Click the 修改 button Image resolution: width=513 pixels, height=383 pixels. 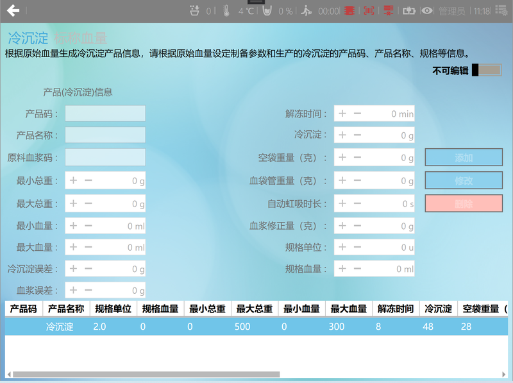[x=464, y=180]
